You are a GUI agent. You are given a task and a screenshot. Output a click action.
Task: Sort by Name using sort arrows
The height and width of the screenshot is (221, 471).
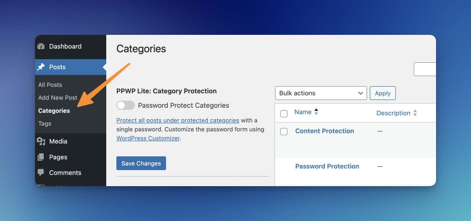[x=316, y=112]
